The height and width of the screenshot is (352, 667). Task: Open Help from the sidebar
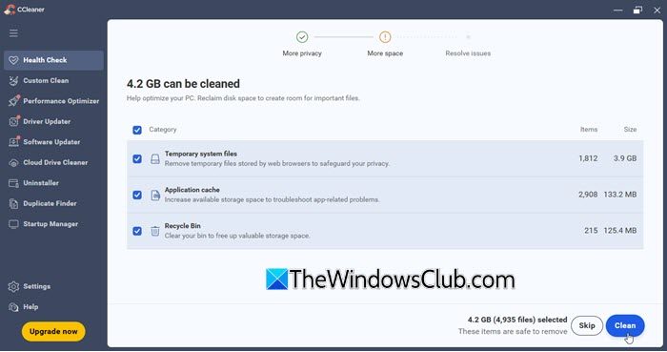(53, 307)
